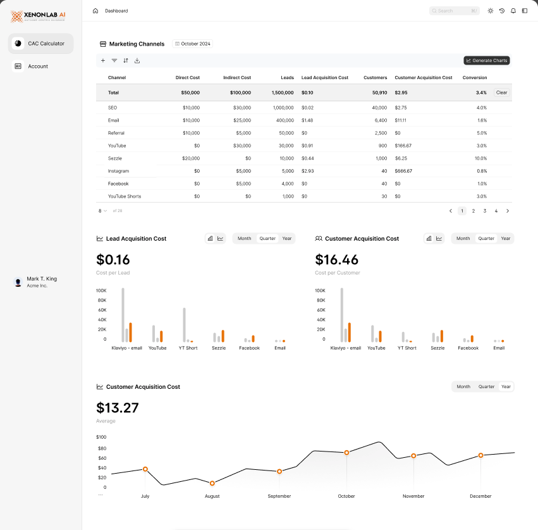The height and width of the screenshot is (530, 538).
Task: Switch Customer Acquisition Cost to bar chart view
Action: [428, 238]
